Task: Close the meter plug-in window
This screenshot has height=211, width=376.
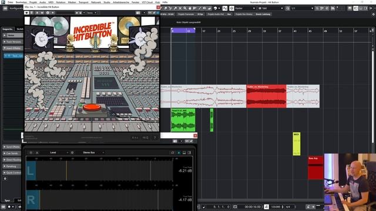Action: (195, 135)
